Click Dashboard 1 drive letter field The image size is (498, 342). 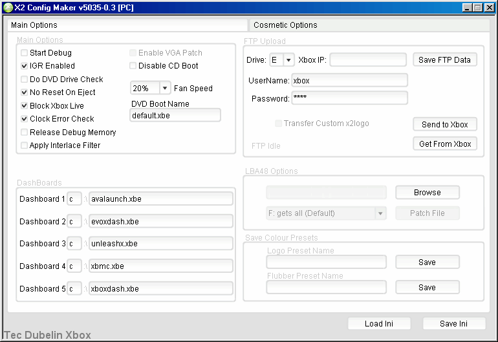(74, 198)
